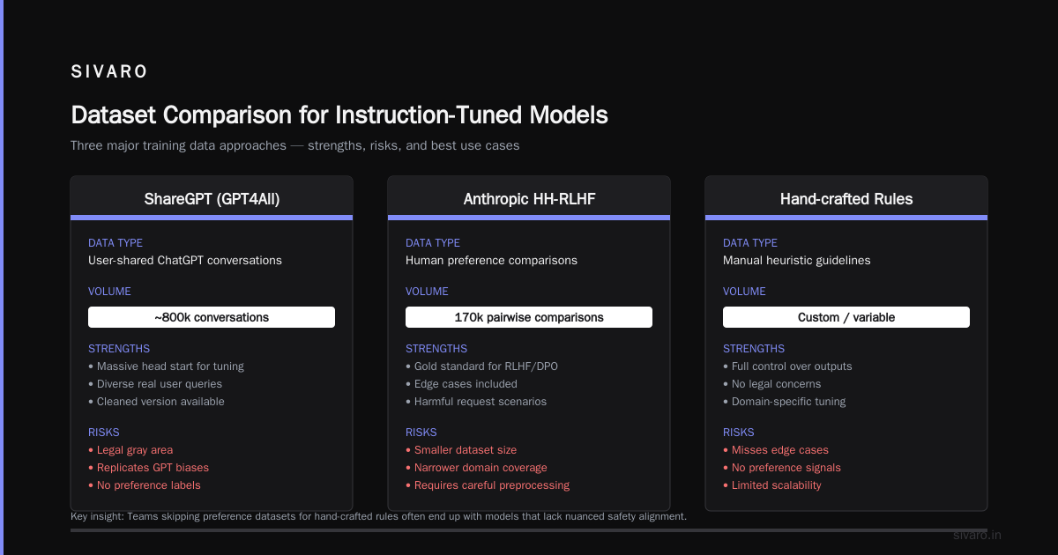Click the User-shared ChatGPT conversations text
1058x555 pixels.
tap(185, 260)
